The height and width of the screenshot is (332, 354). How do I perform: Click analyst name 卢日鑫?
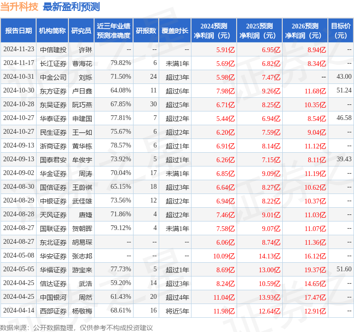point(82,91)
